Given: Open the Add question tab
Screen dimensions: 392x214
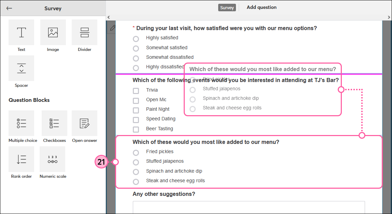Looking at the screenshot, I should pos(262,7).
